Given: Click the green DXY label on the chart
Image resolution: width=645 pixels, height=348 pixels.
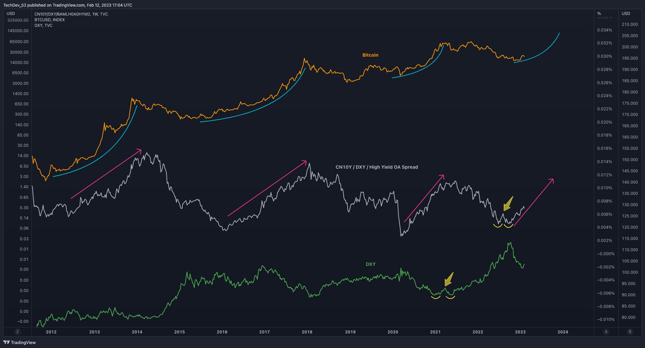Looking at the screenshot, I should [370, 264].
